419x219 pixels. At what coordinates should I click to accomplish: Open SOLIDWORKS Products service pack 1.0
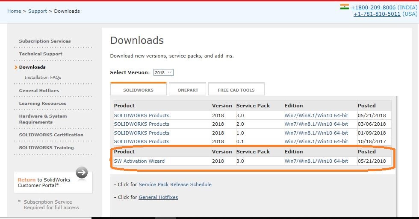[142, 133]
